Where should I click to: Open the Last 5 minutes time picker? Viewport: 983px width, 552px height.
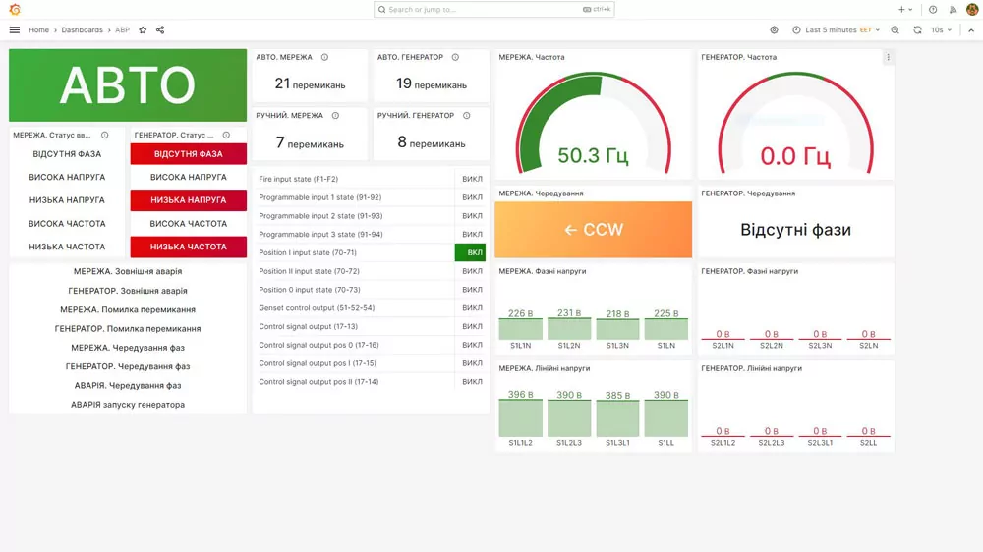click(x=836, y=30)
